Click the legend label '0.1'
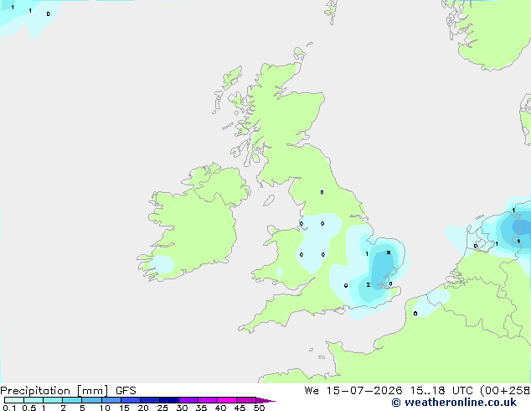The image size is (531, 411). tap(9, 408)
